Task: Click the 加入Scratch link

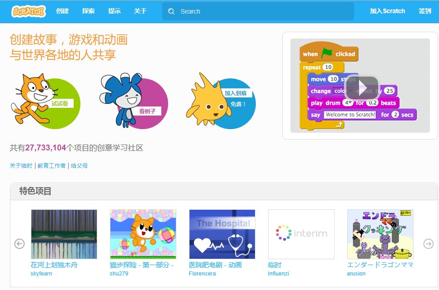Action: pyautogui.click(x=387, y=11)
